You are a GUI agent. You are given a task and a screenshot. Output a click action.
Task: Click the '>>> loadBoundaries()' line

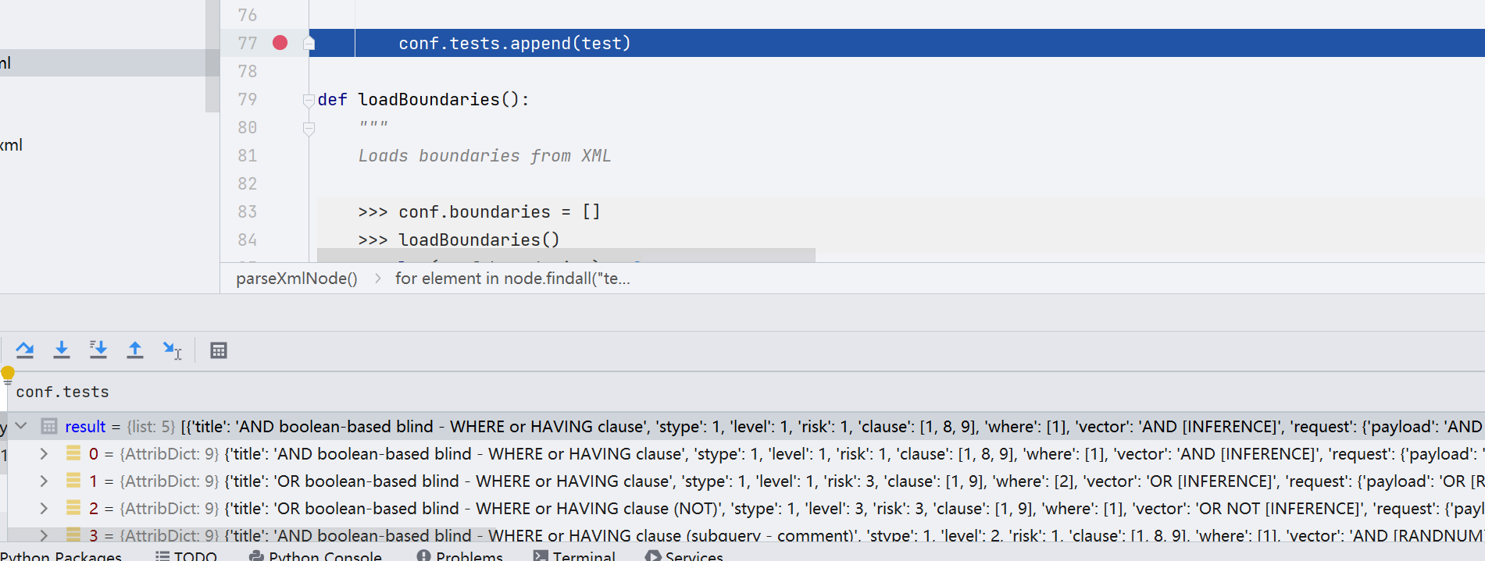459,240
